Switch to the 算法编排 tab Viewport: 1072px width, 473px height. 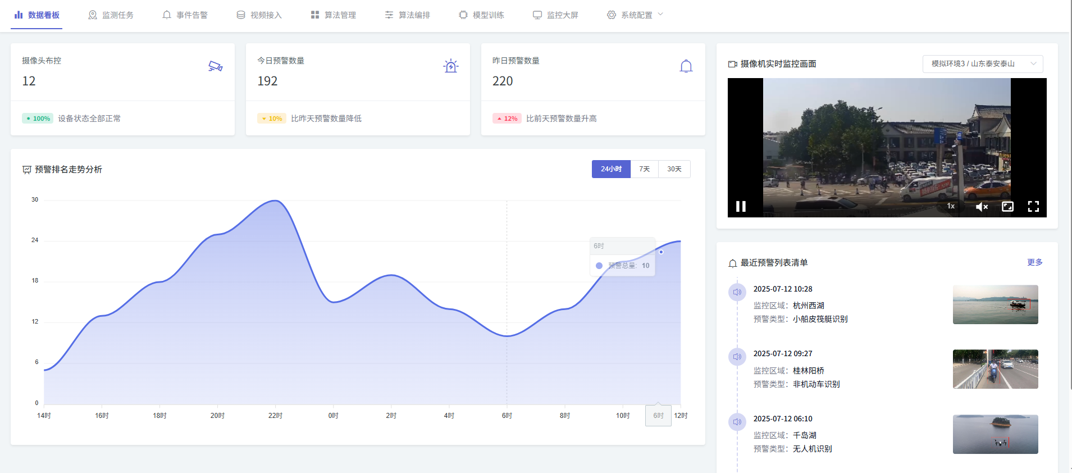[x=408, y=15]
